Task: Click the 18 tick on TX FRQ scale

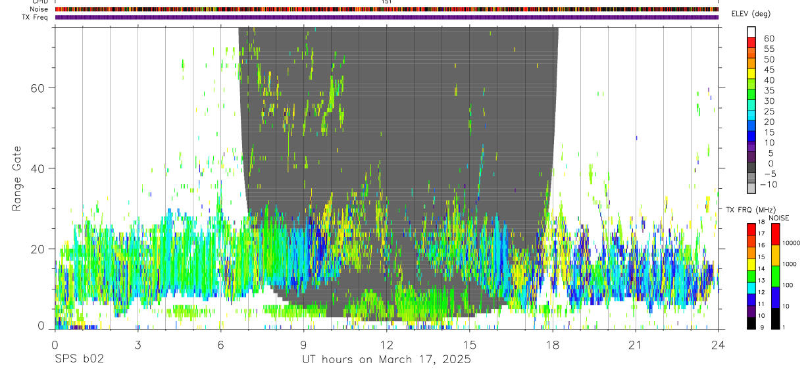Action: [762, 223]
